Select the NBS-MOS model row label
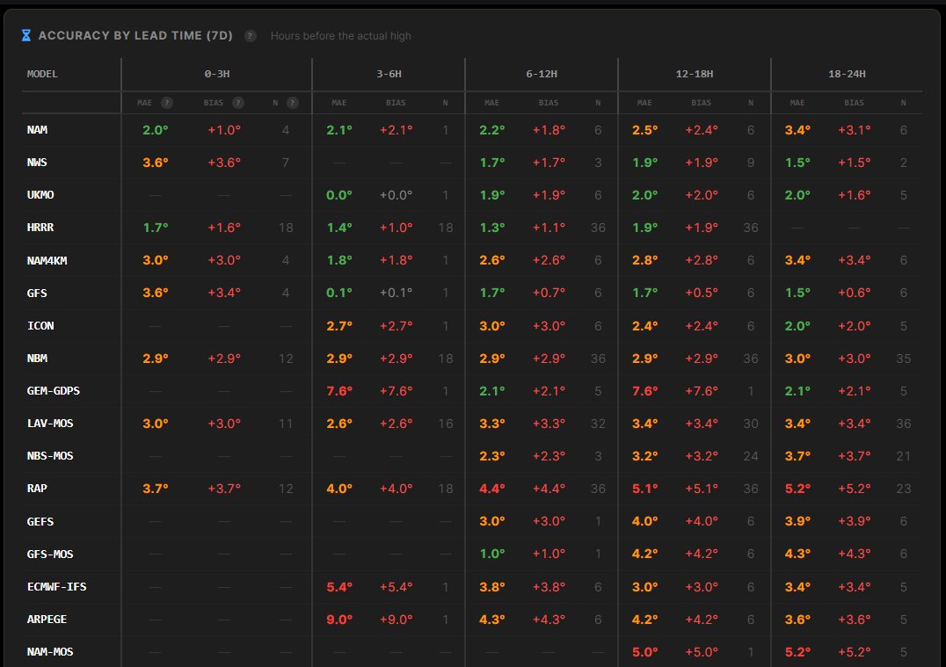This screenshot has height=667, width=946. [50, 456]
